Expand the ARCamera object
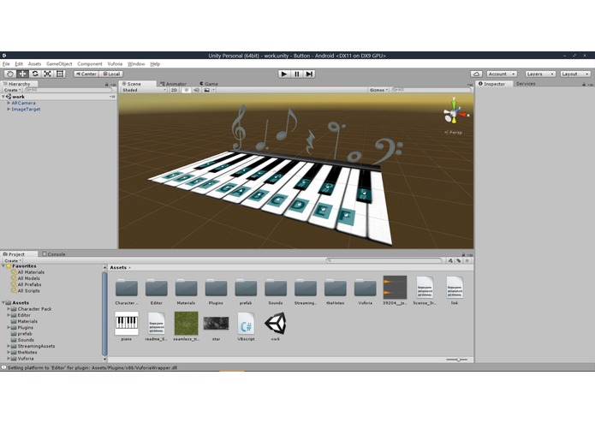Viewport: 595px width, 423px height. (9, 103)
